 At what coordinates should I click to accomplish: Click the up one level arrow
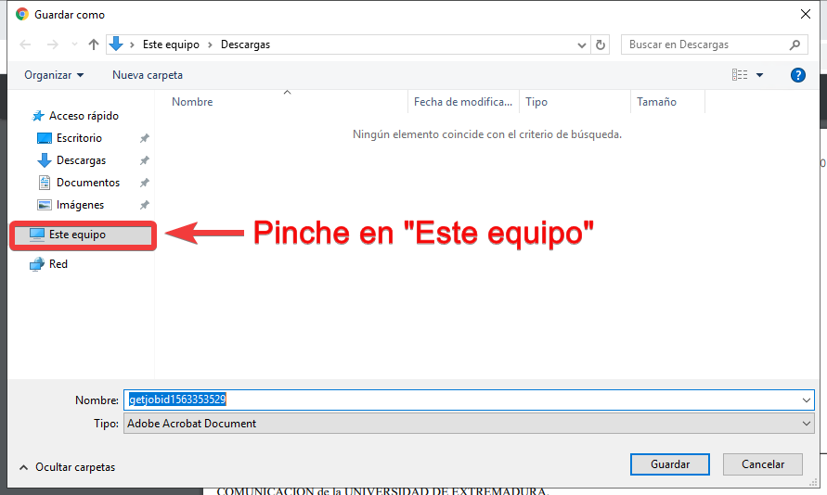[93, 44]
